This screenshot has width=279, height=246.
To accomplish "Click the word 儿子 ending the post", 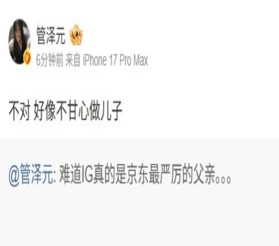I will click(111, 111).
